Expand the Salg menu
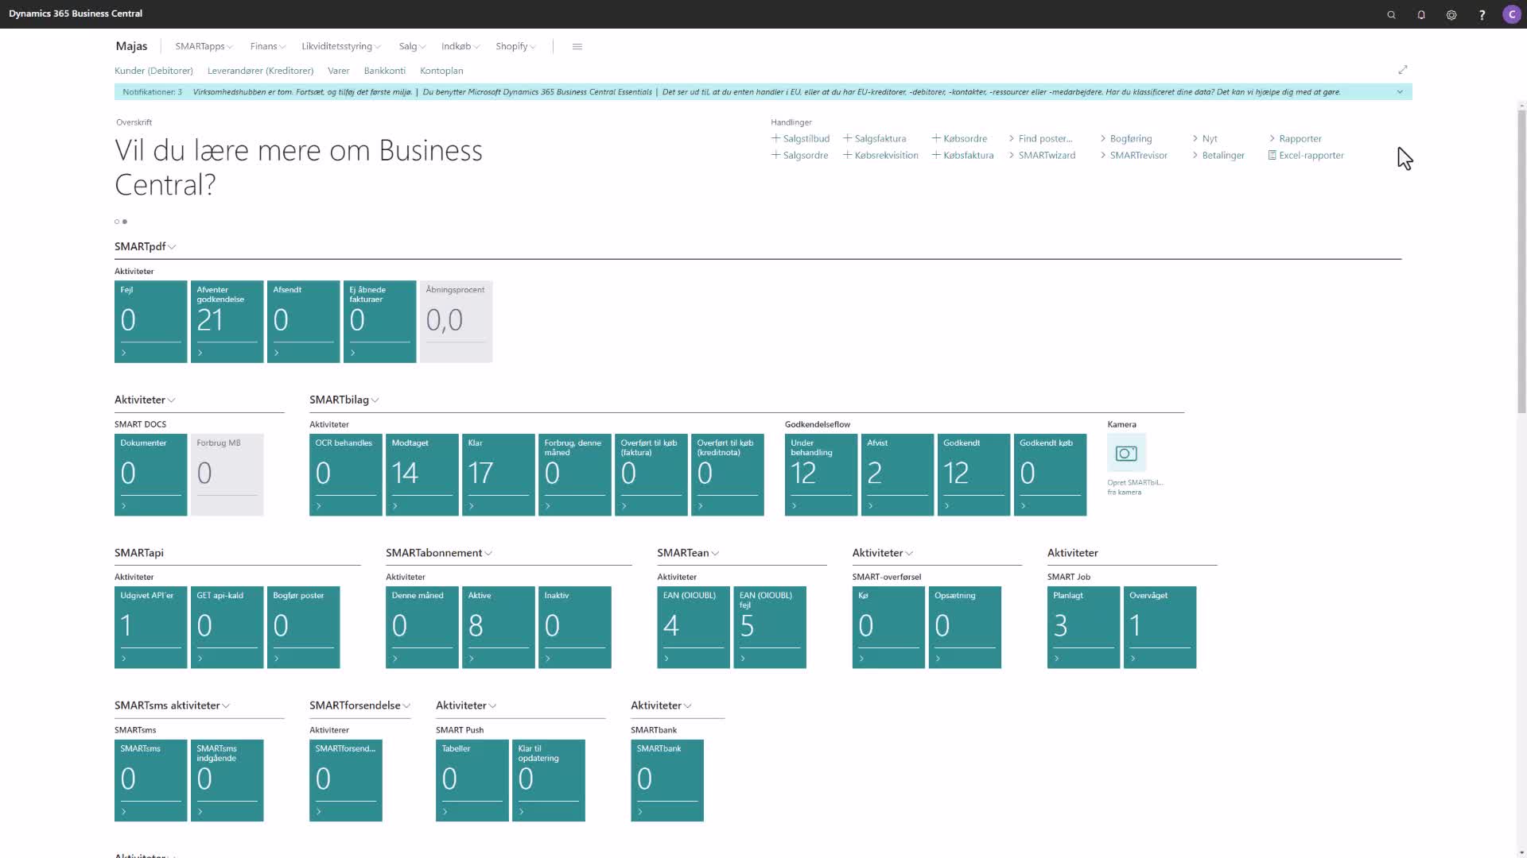 (412, 47)
